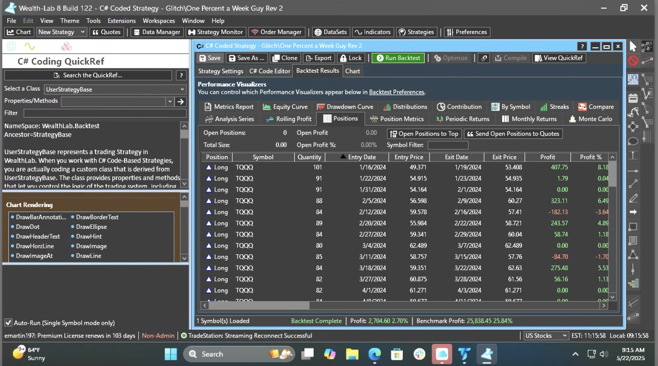Click the yellow wave icon in QuickRef panel
This screenshot has height=366, width=658.
click(30, 46)
